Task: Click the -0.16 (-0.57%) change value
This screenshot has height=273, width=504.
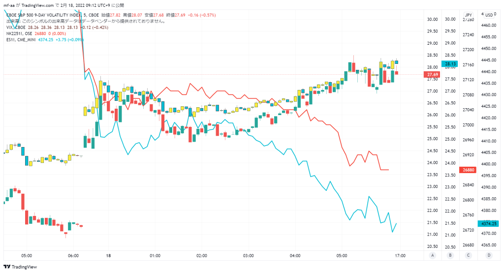Action: click(202, 15)
